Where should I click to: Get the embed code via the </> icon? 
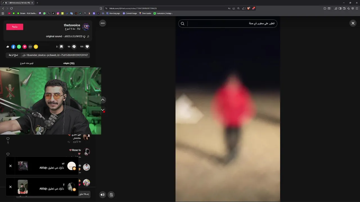[x=30, y=47]
